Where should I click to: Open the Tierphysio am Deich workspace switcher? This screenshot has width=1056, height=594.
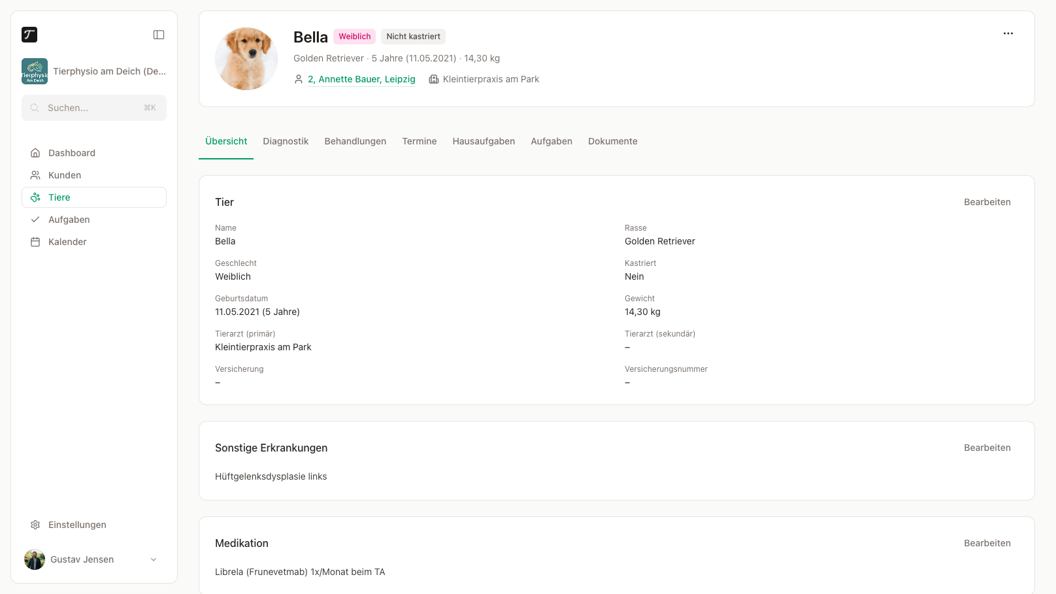point(94,71)
